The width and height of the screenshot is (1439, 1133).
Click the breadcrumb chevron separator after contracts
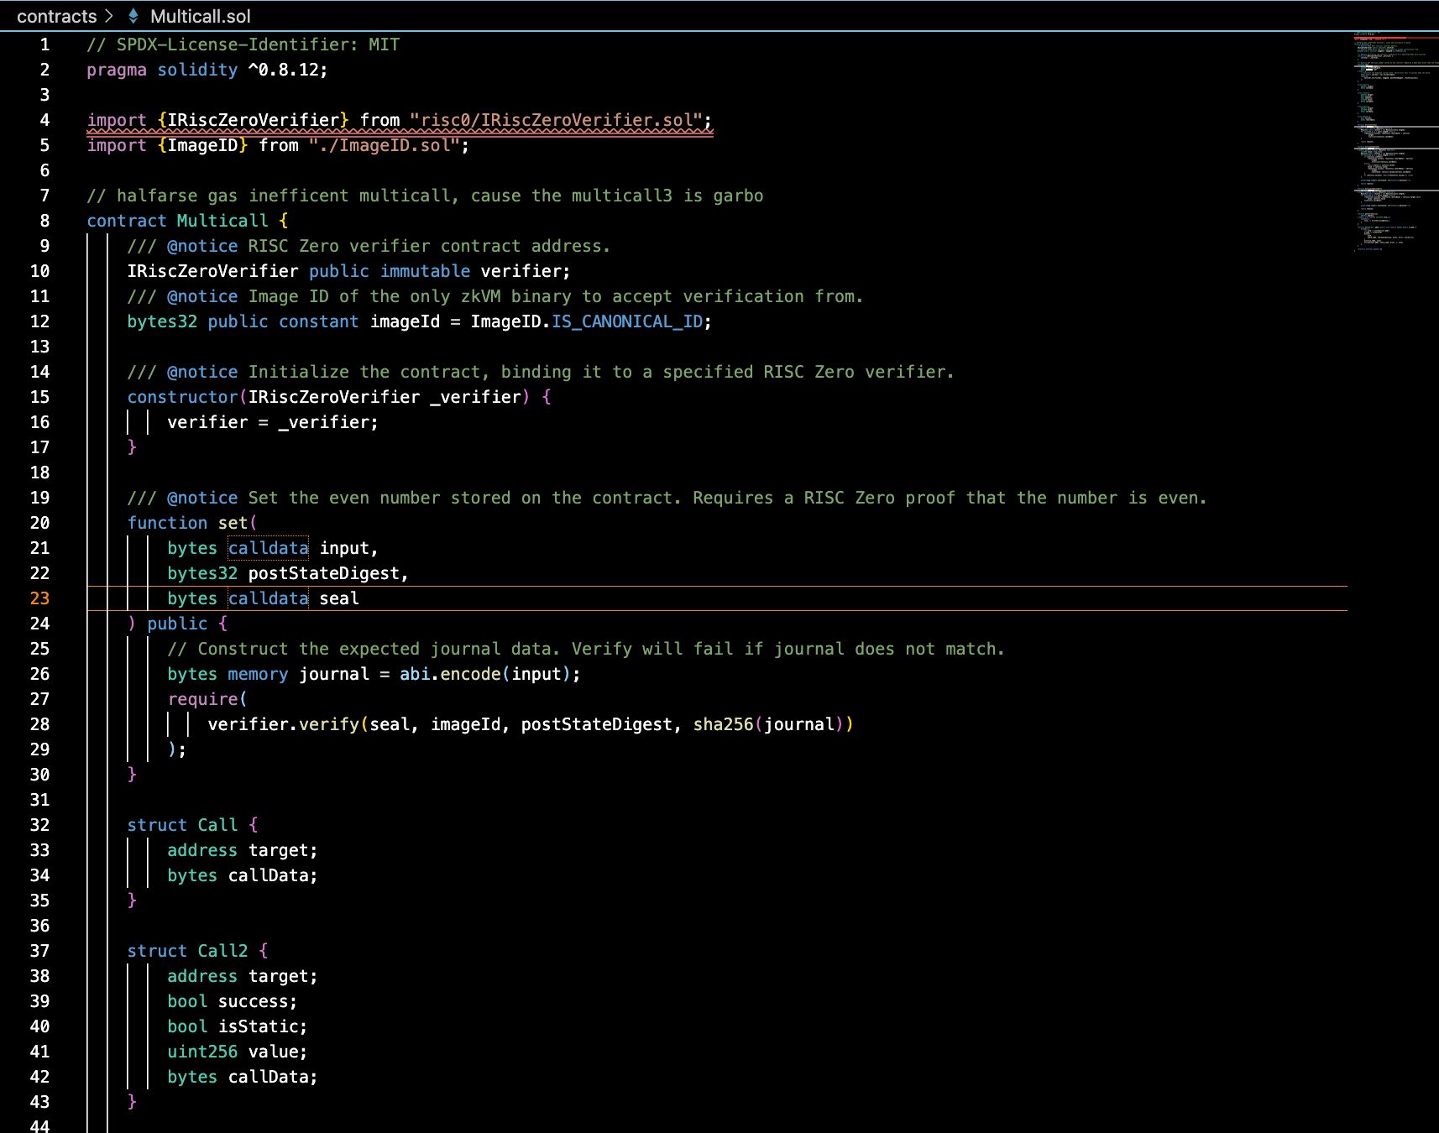pyautogui.click(x=109, y=16)
